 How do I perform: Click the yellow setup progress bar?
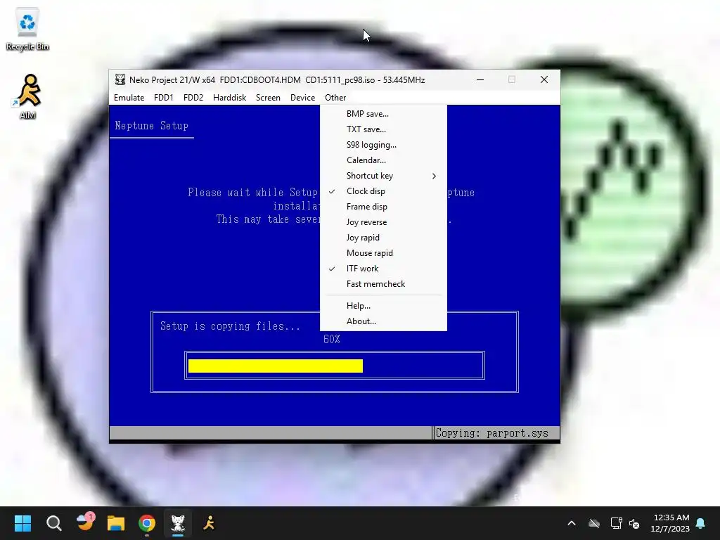pyautogui.click(x=276, y=366)
